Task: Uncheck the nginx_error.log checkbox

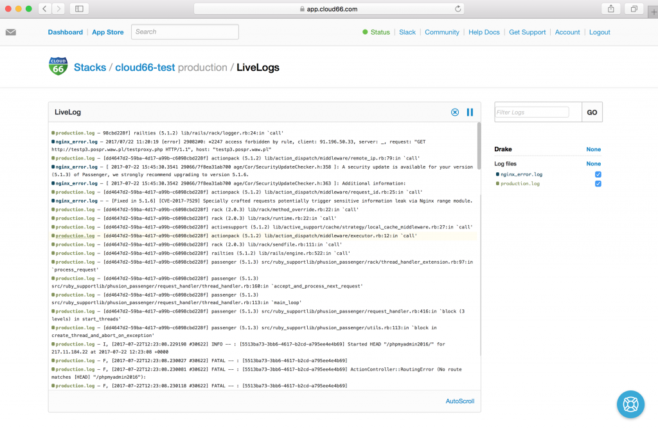Action: [598, 174]
